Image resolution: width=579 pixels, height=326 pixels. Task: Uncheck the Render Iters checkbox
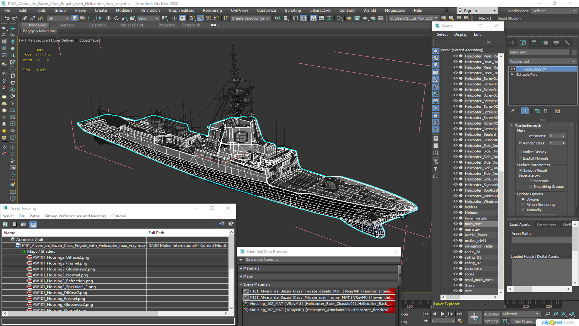(520, 143)
